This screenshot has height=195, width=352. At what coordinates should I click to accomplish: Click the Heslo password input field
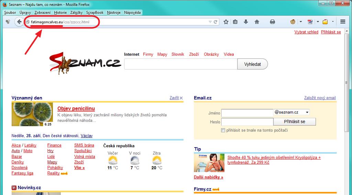pyautogui.click(x=247, y=122)
